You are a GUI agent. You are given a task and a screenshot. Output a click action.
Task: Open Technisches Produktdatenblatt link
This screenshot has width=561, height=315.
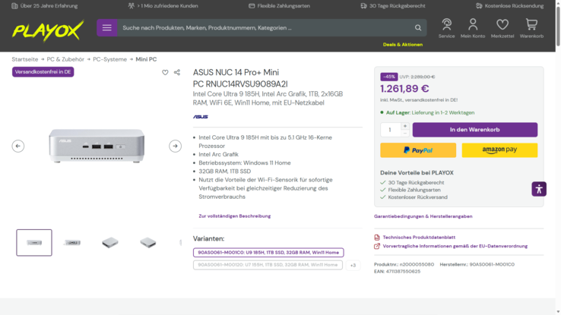point(419,238)
